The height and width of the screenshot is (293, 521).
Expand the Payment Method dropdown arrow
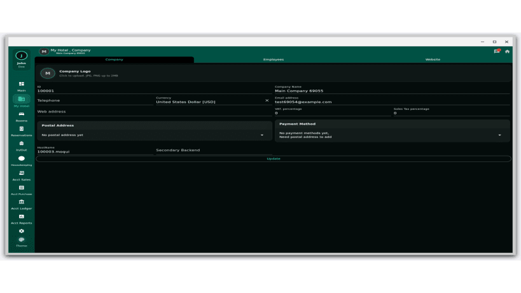(499, 135)
